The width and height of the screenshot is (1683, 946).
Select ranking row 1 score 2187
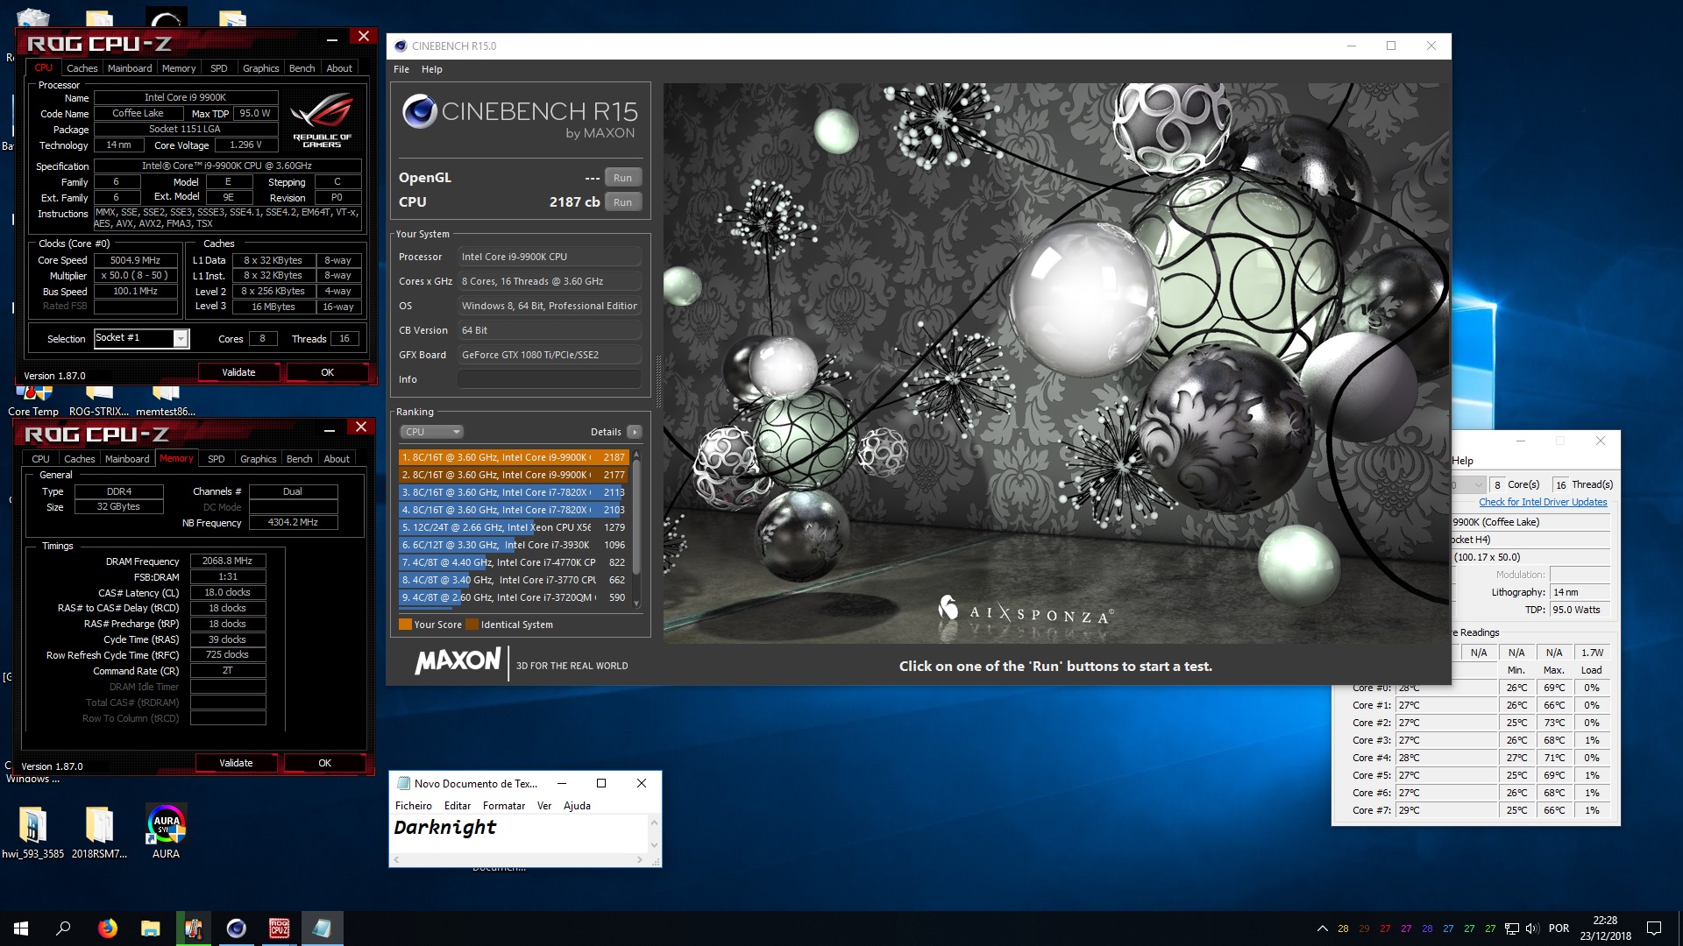pos(514,457)
